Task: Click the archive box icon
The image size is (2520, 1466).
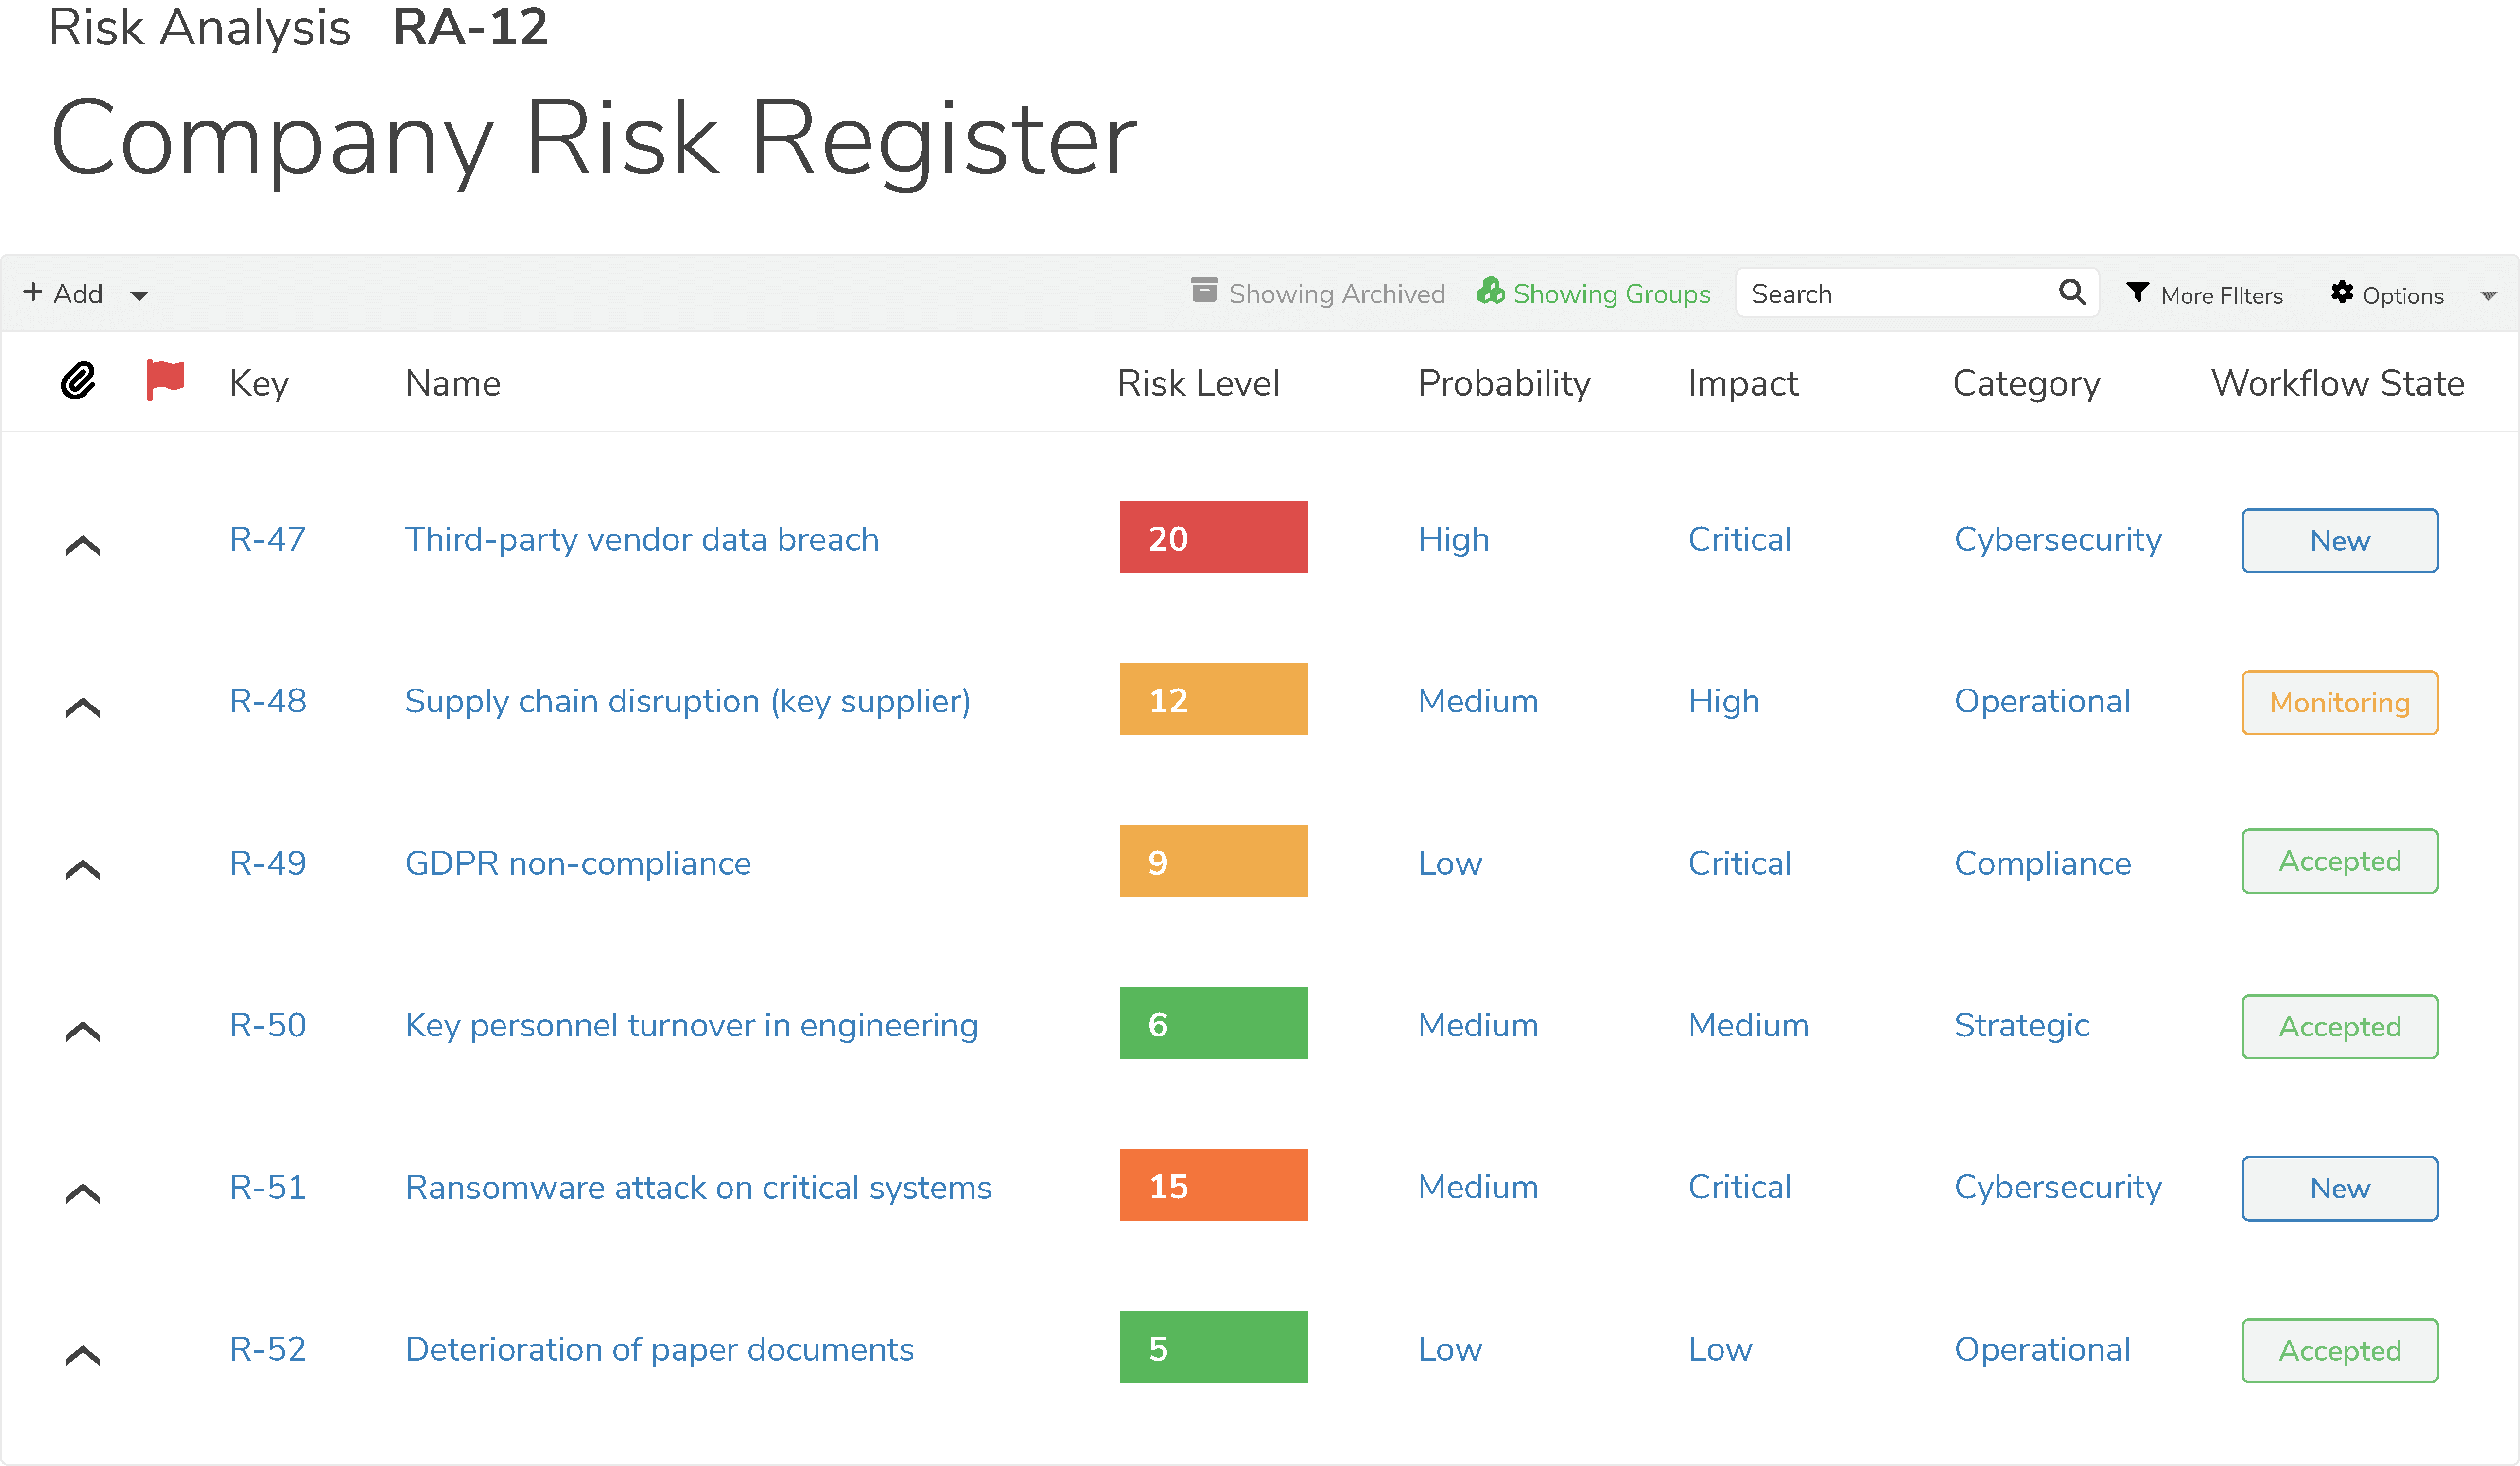Action: coord(1204,291)
